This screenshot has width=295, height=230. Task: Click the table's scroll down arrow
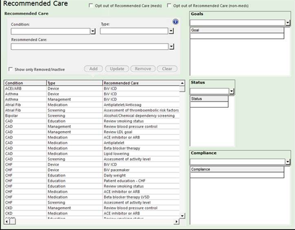(182, 216)
